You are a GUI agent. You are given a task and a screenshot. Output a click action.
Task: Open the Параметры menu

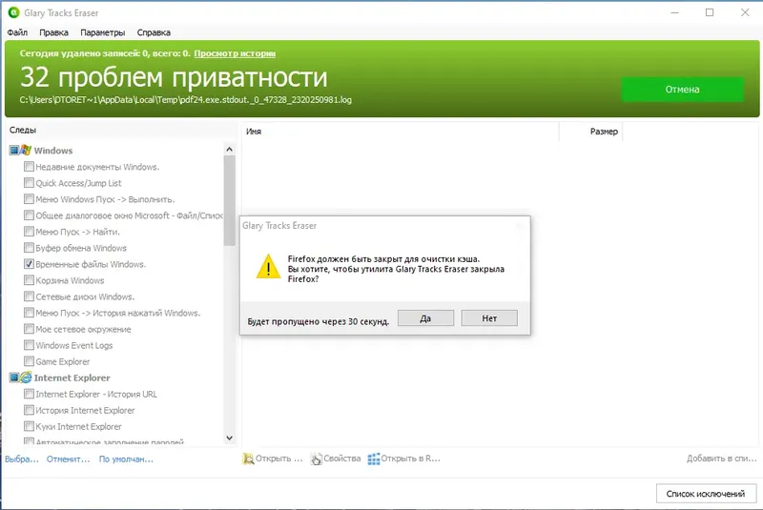103,32
